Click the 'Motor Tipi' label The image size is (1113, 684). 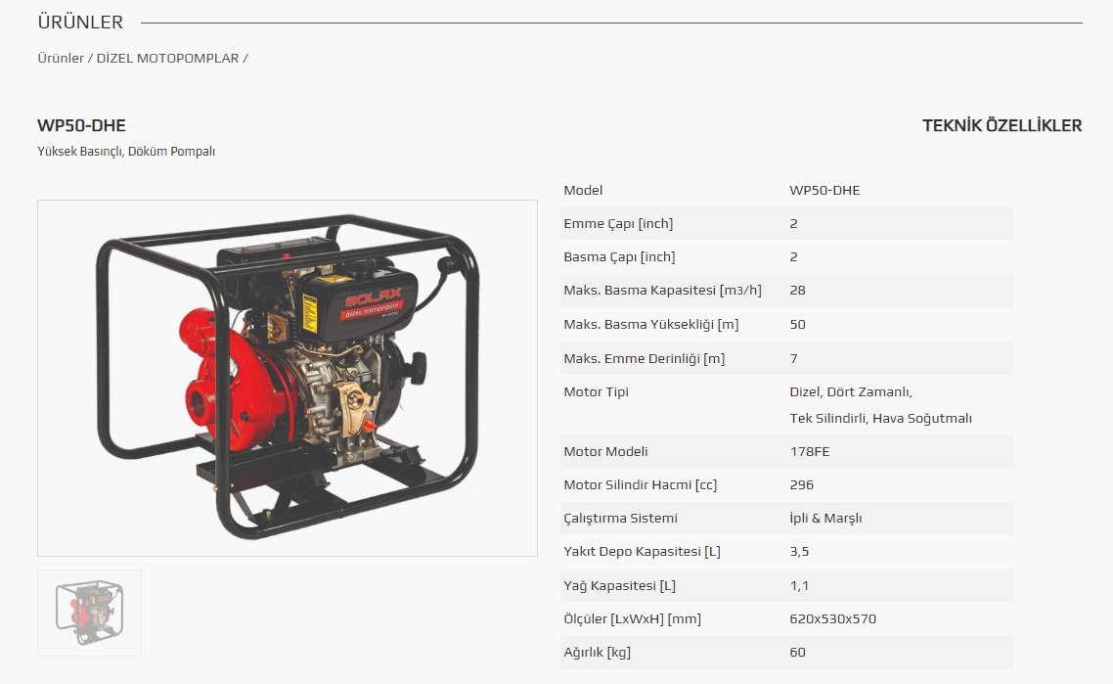597,392
